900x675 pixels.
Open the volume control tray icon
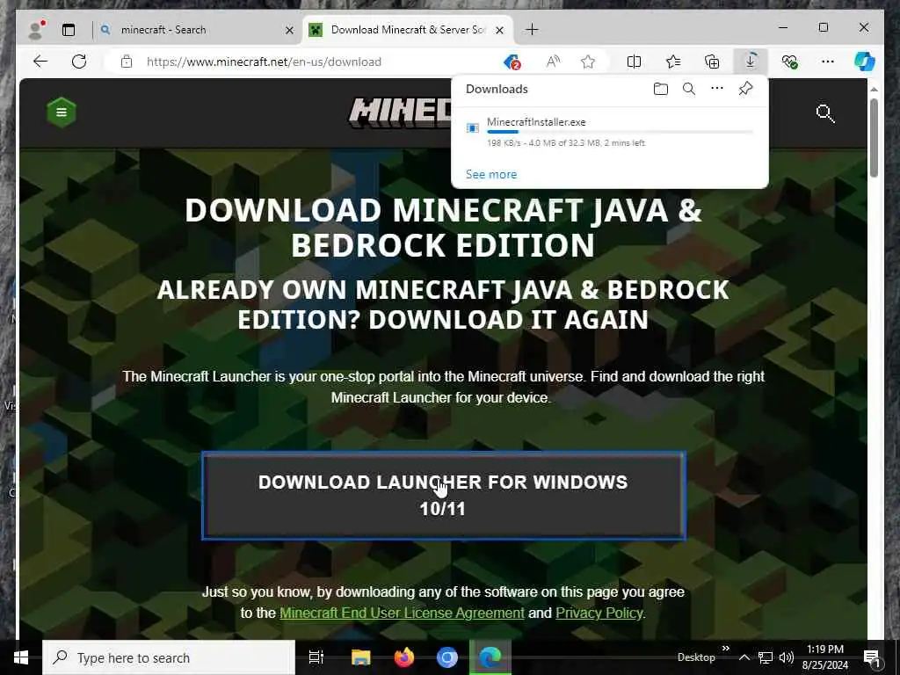pos(786,657)
